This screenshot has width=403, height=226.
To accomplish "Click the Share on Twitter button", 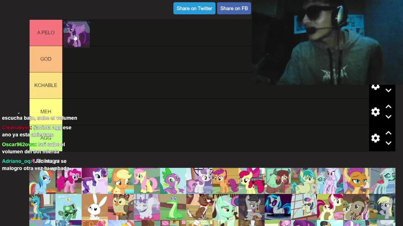I will coord(194,8).
